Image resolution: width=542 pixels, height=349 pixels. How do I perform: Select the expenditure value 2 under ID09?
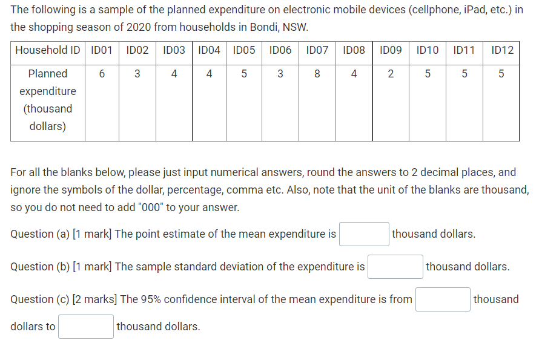click(390, 74)
